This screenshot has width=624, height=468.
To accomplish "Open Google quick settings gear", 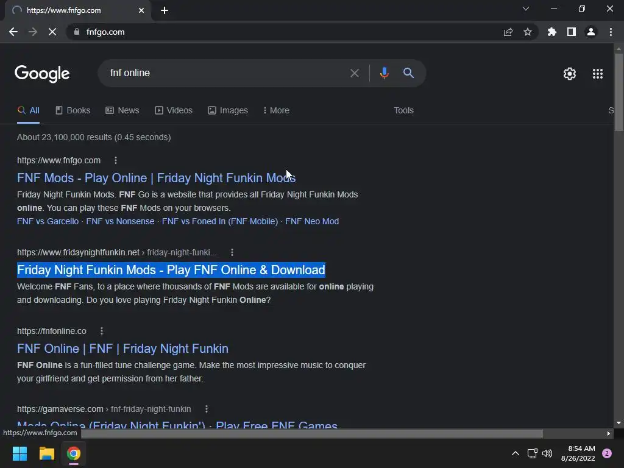I will click(570, 74).
